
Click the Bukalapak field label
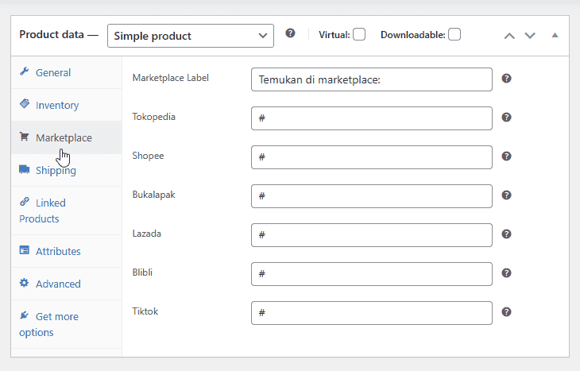coord(154,195)
